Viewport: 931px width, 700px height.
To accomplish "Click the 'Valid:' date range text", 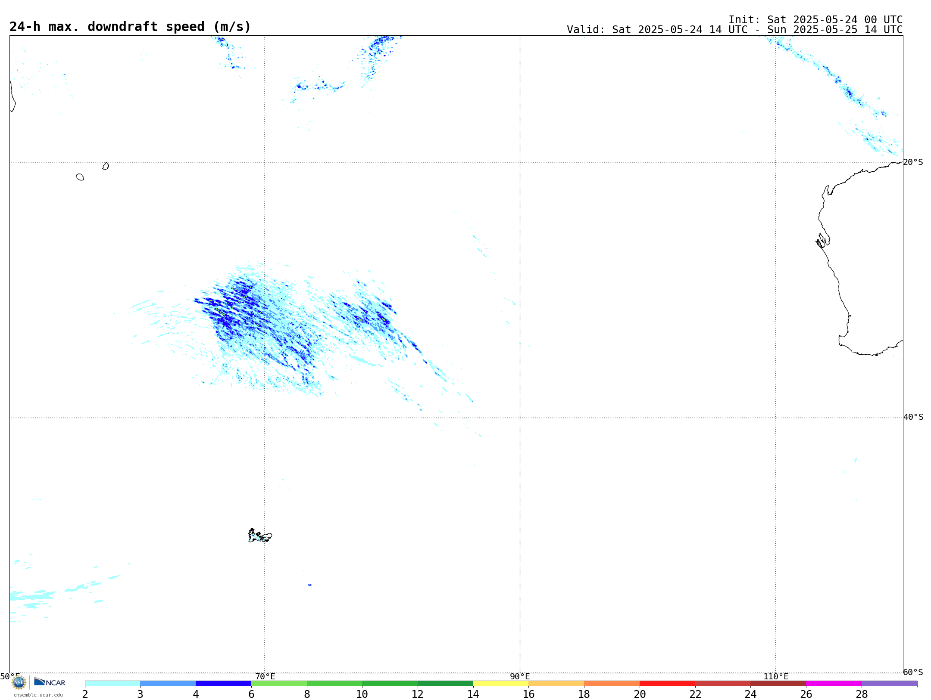I will (x=734, y=30).
